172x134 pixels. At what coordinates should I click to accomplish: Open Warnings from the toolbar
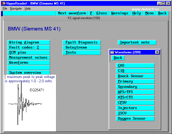[120, 13]
